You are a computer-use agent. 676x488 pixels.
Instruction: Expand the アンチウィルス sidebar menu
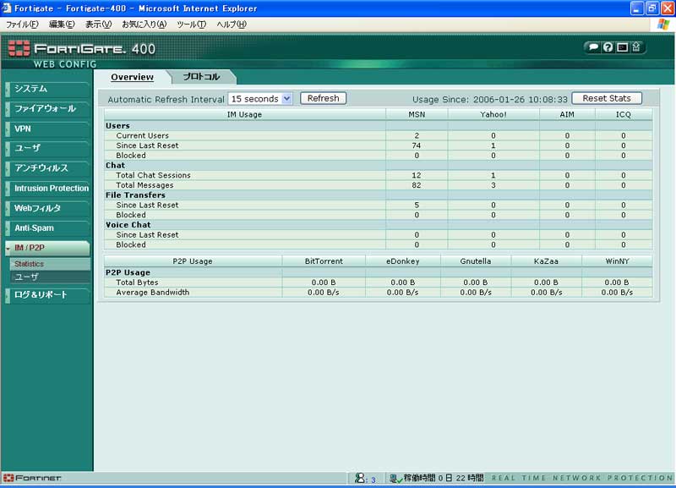pos(47,167)
